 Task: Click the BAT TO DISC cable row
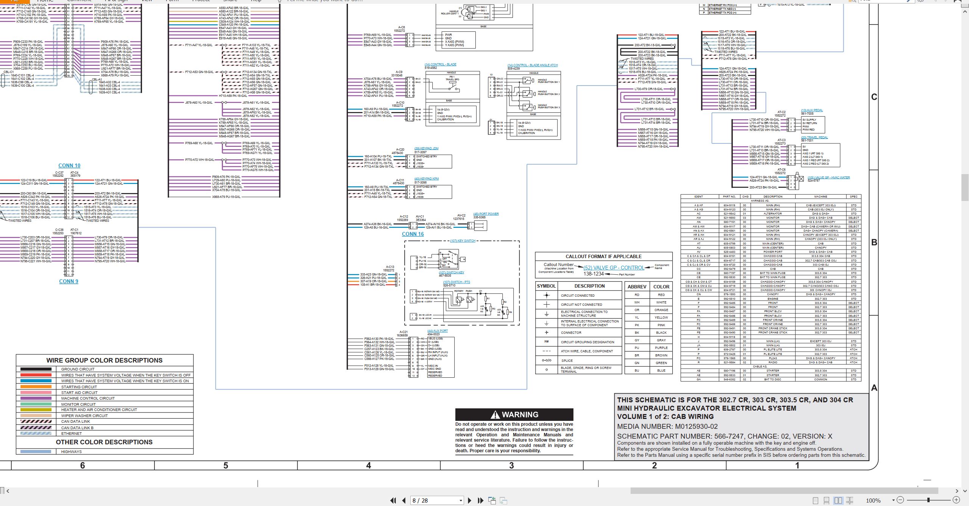coord(771,379)
